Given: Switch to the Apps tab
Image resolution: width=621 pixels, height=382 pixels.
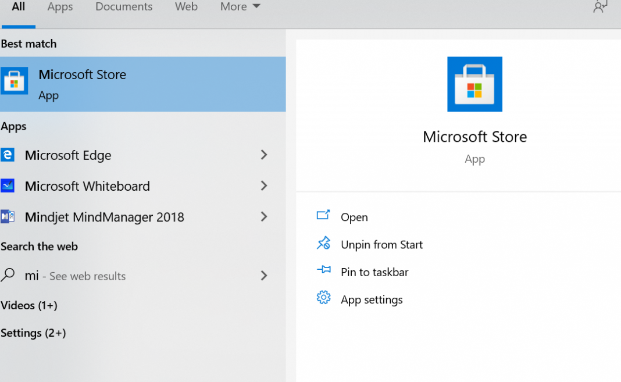Looking at the screenshot, I should 60,7.
